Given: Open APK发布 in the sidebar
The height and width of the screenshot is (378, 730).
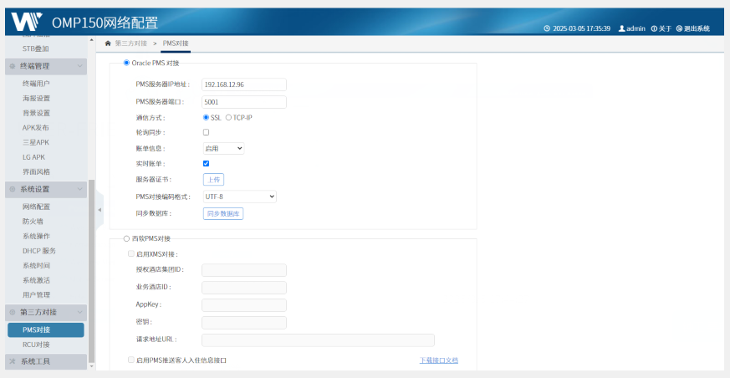Looking at the screenshot, I should (x=35, y=128).
